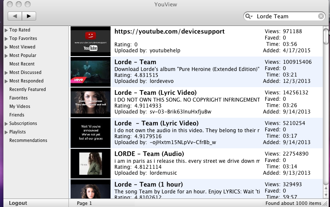Click uploader name lordevevo
Screen dimensions: 330x207
click(x=162, y=81)
